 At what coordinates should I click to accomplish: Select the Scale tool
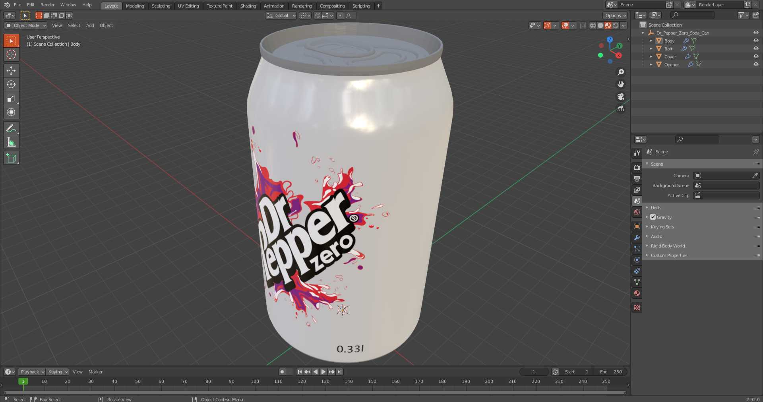[x=11, y=98]
